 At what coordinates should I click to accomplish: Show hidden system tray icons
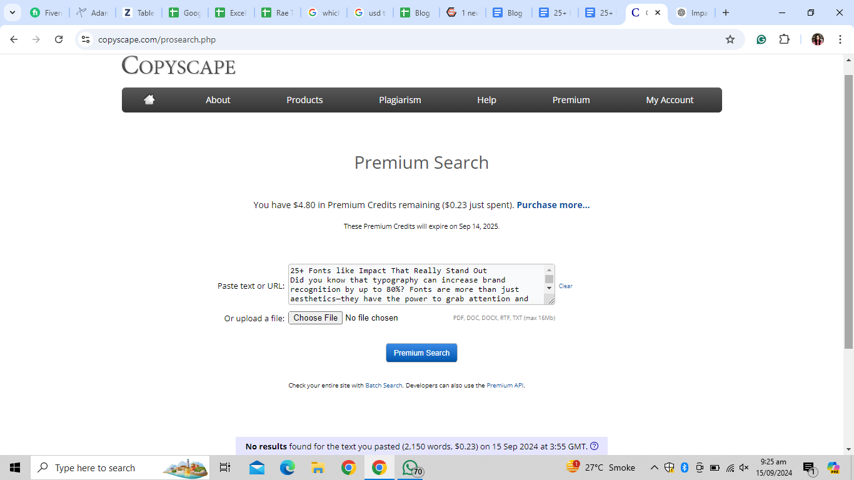(655, 467)
